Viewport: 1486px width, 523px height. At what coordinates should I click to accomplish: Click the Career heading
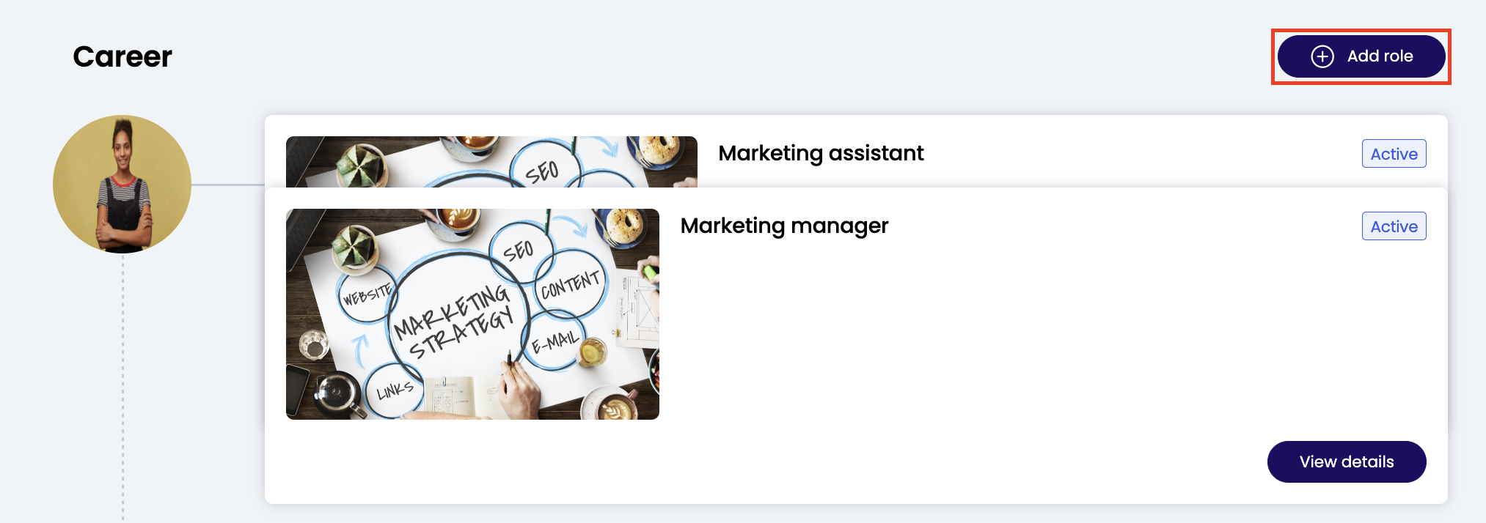pyautogui.click(x=122, y=56)
